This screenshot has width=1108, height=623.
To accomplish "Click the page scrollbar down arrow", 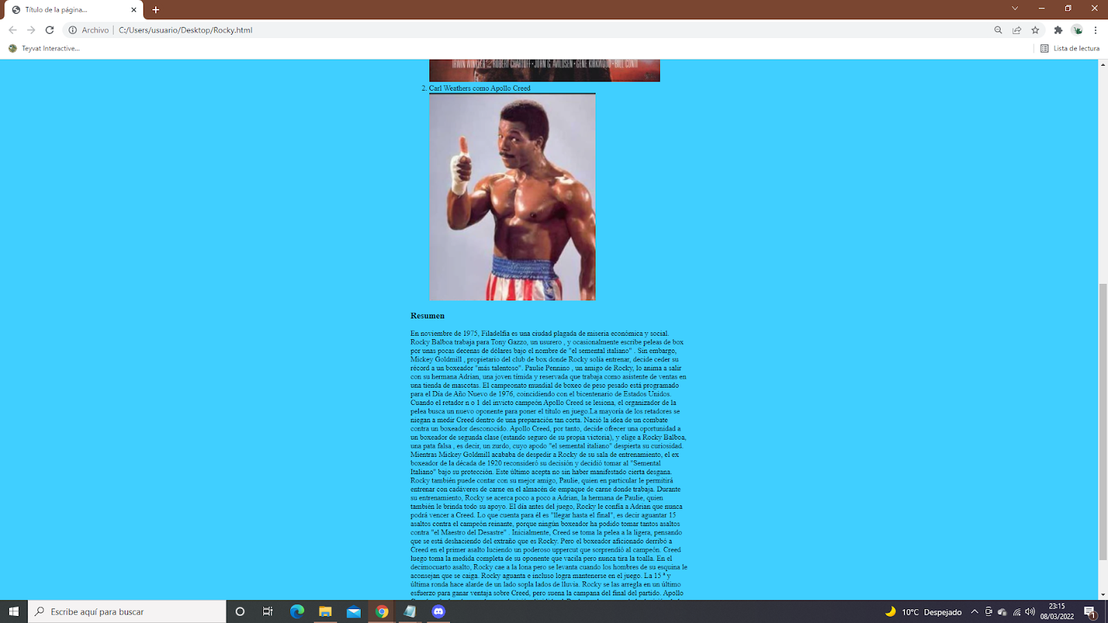I will pos(1103,595).
